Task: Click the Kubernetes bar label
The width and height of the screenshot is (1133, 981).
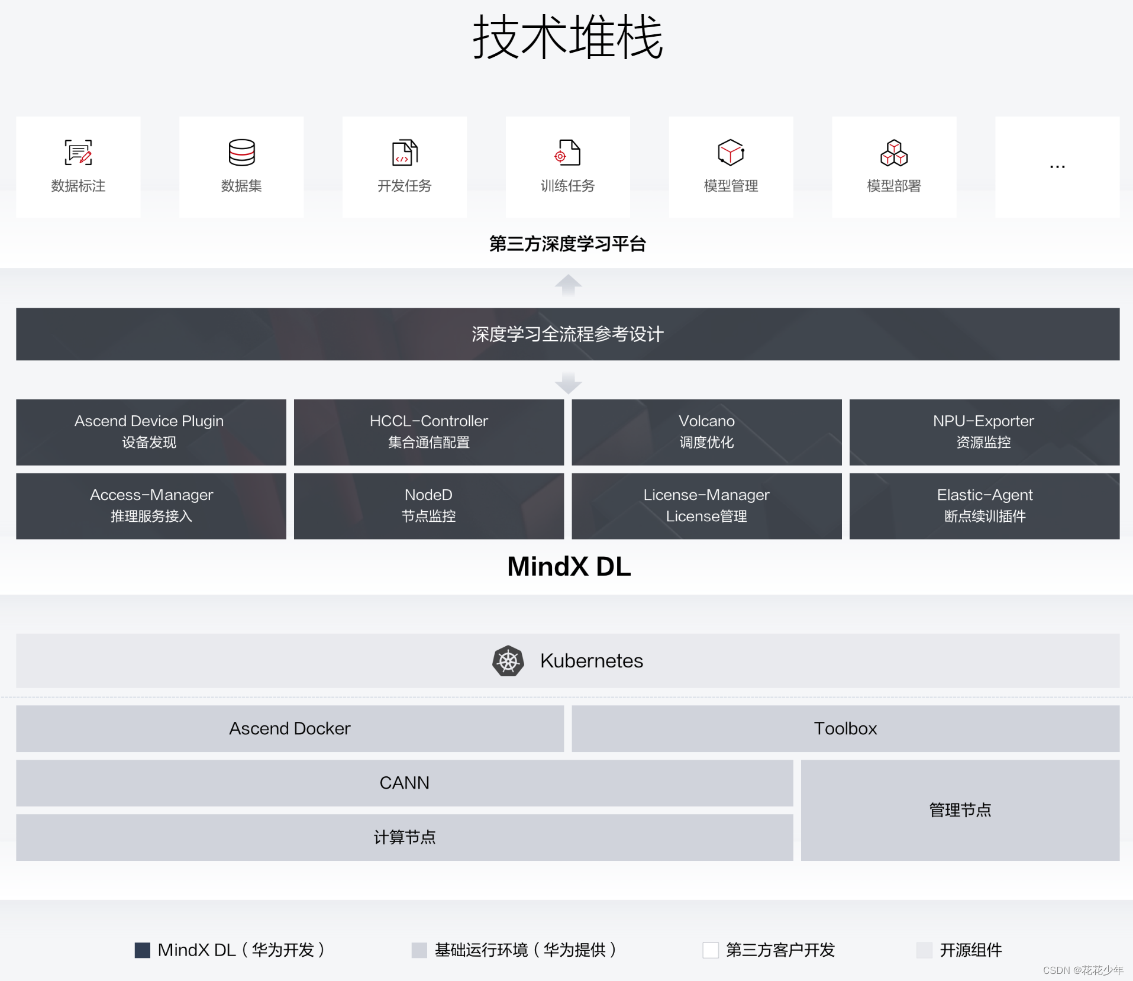Action: point(592,661)
